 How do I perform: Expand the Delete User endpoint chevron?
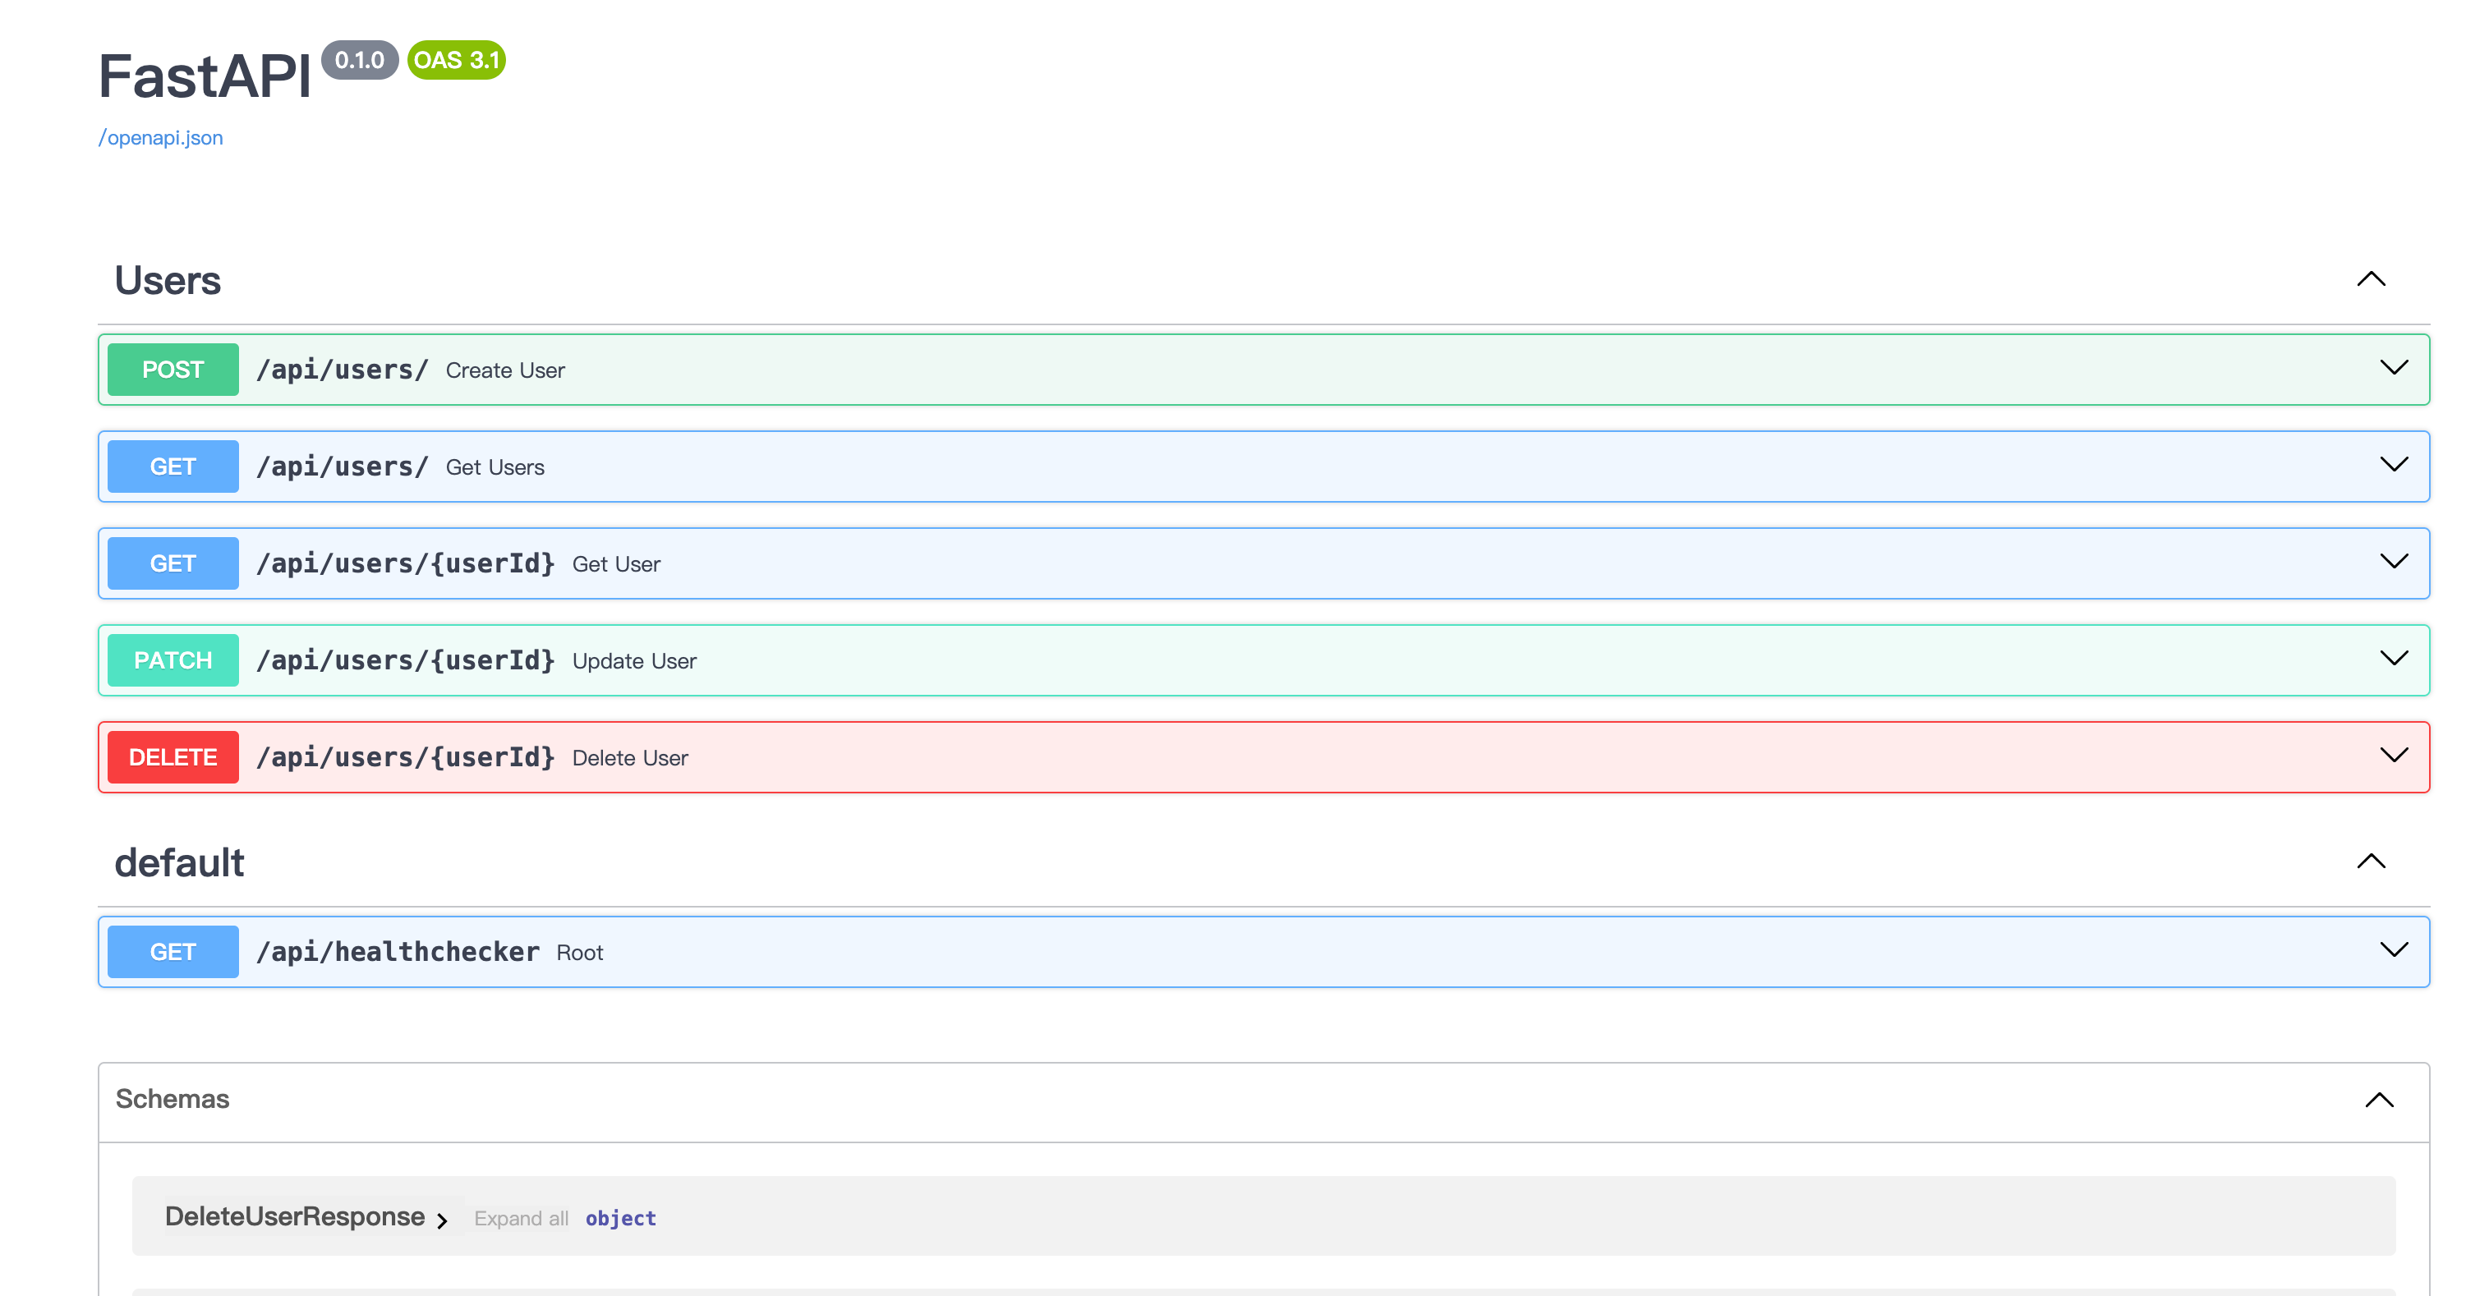coord(2394,756)
